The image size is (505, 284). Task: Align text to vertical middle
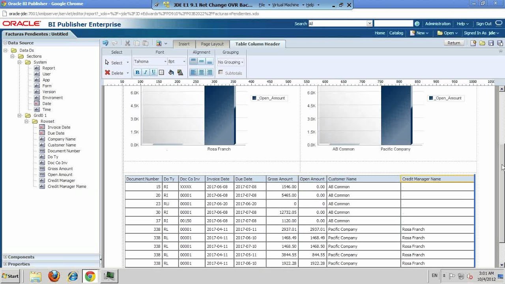coord(201,62)
